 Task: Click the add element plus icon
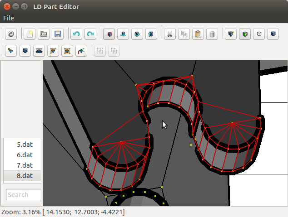pos(11,51)
